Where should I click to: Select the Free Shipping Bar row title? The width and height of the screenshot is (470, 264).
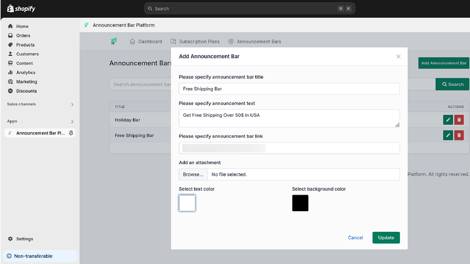134,135
